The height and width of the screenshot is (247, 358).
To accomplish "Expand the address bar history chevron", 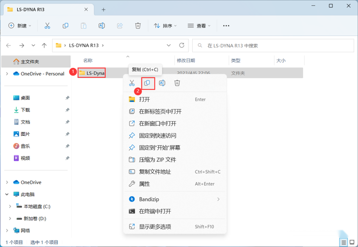I will (x=169, y=45).
